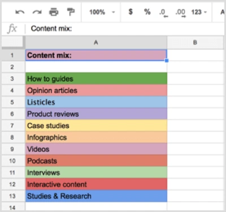This screenshot has height=212, width=226.
Task: Select the Interactive content cell
Action: pos(96,184)
